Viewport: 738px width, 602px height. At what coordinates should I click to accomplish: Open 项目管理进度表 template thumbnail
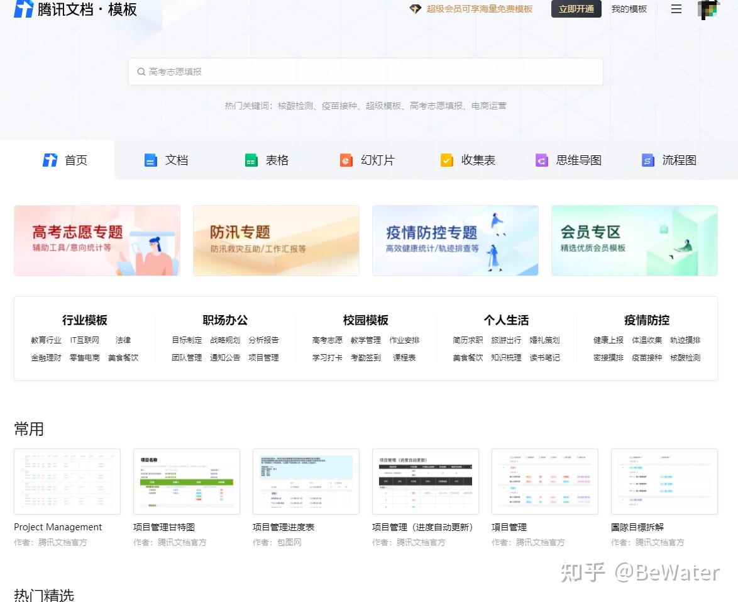[306, 481]
